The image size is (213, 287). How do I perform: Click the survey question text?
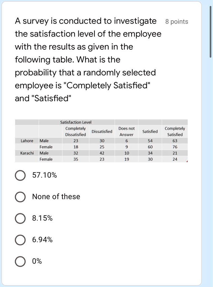tap(88, 60)
